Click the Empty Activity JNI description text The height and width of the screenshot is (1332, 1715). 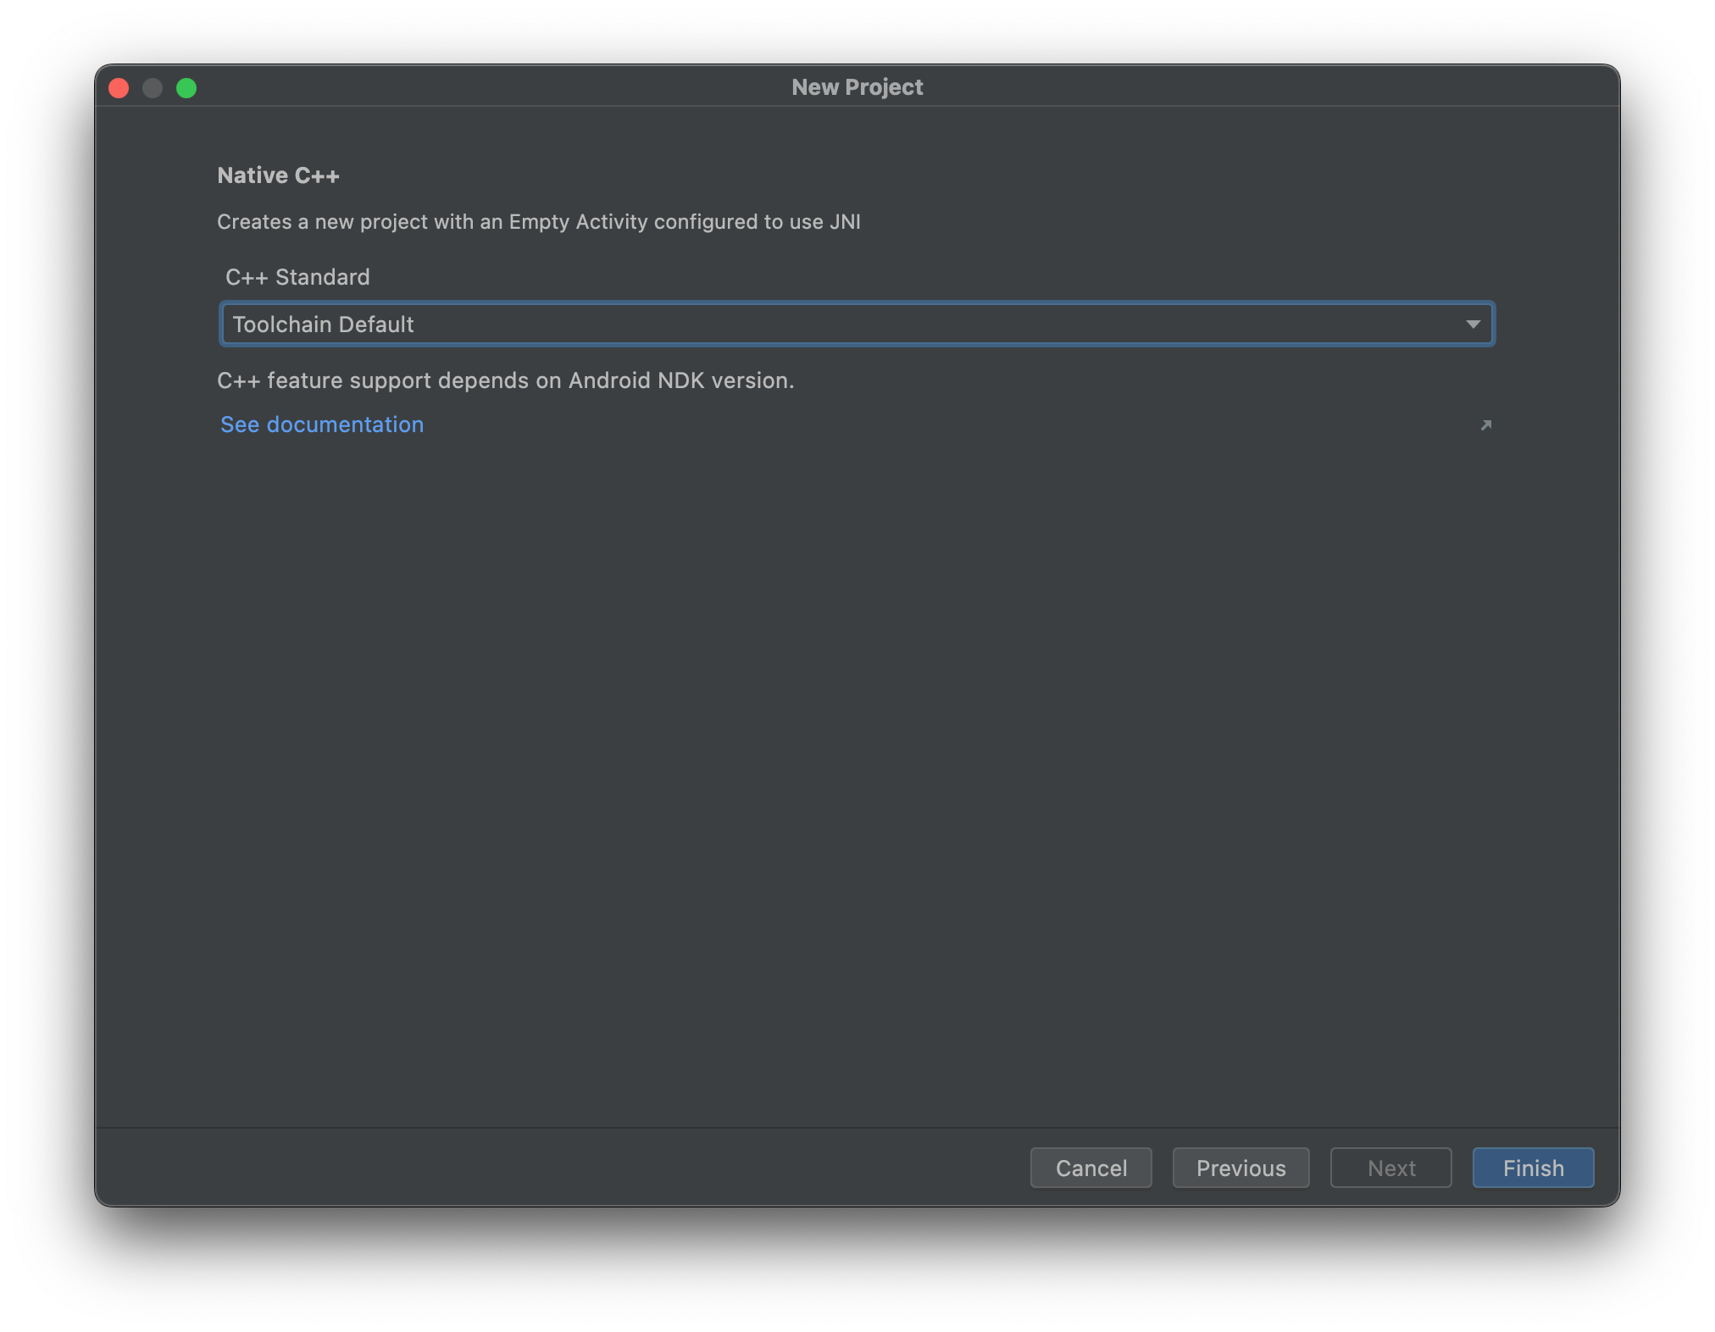pos(538,222)
